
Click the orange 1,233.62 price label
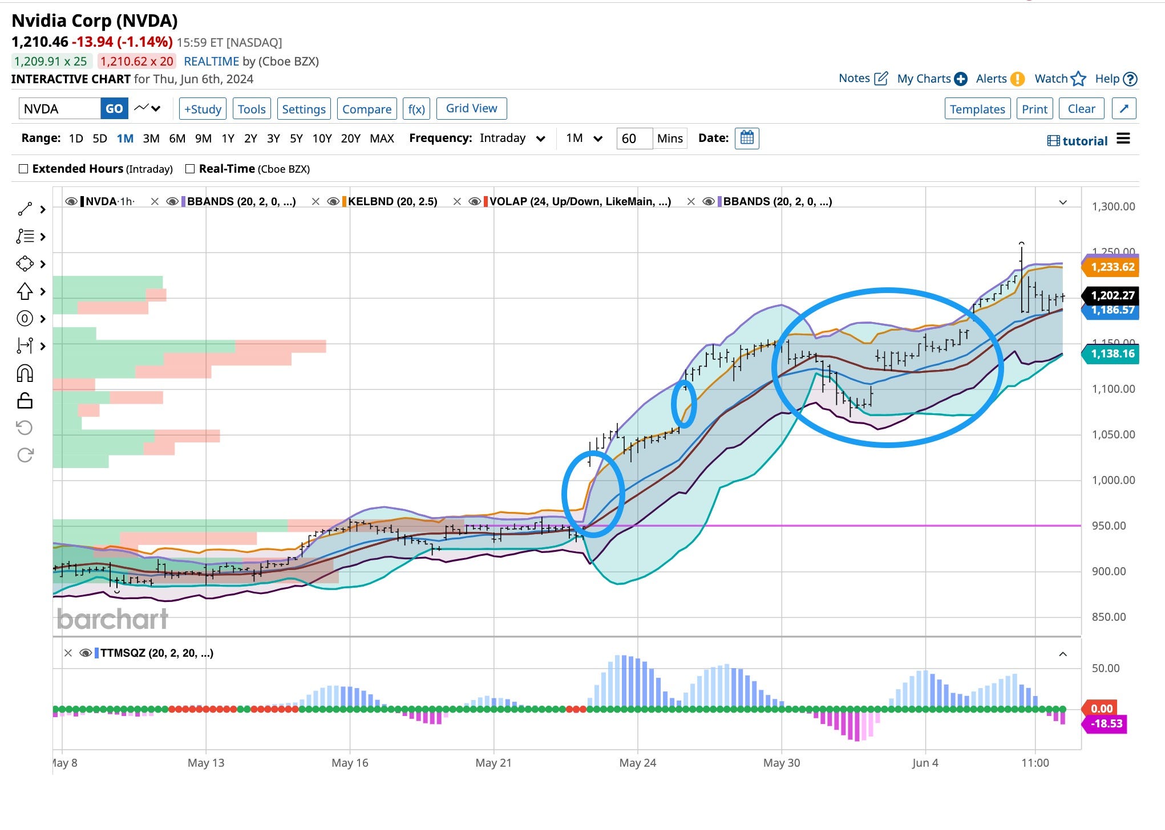[x=1110, y=267]
